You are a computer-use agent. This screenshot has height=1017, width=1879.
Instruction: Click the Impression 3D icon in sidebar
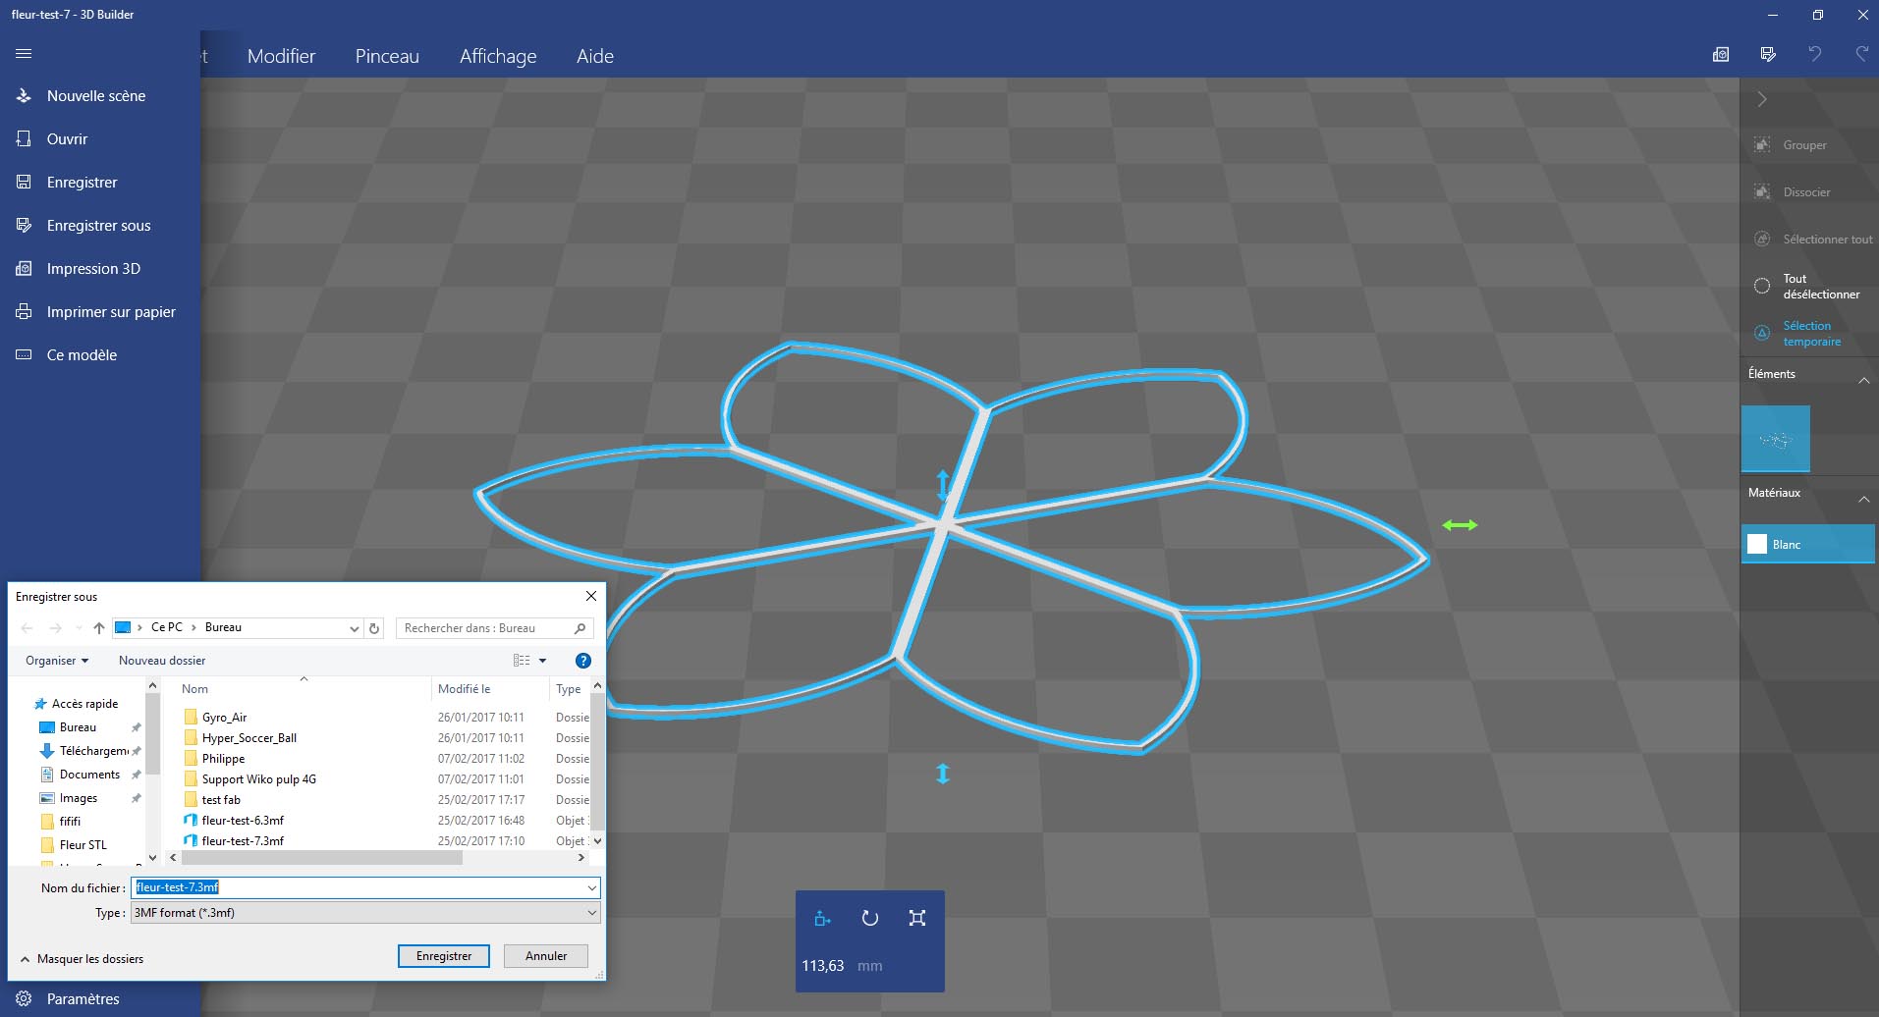24,268
